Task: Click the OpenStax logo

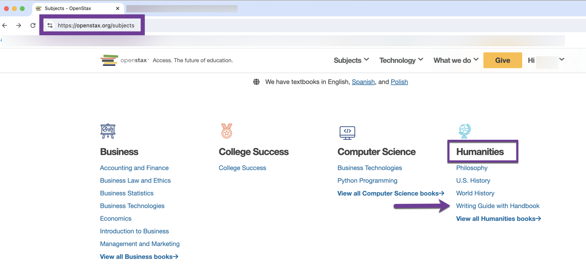Action: [x=125, y=60]
